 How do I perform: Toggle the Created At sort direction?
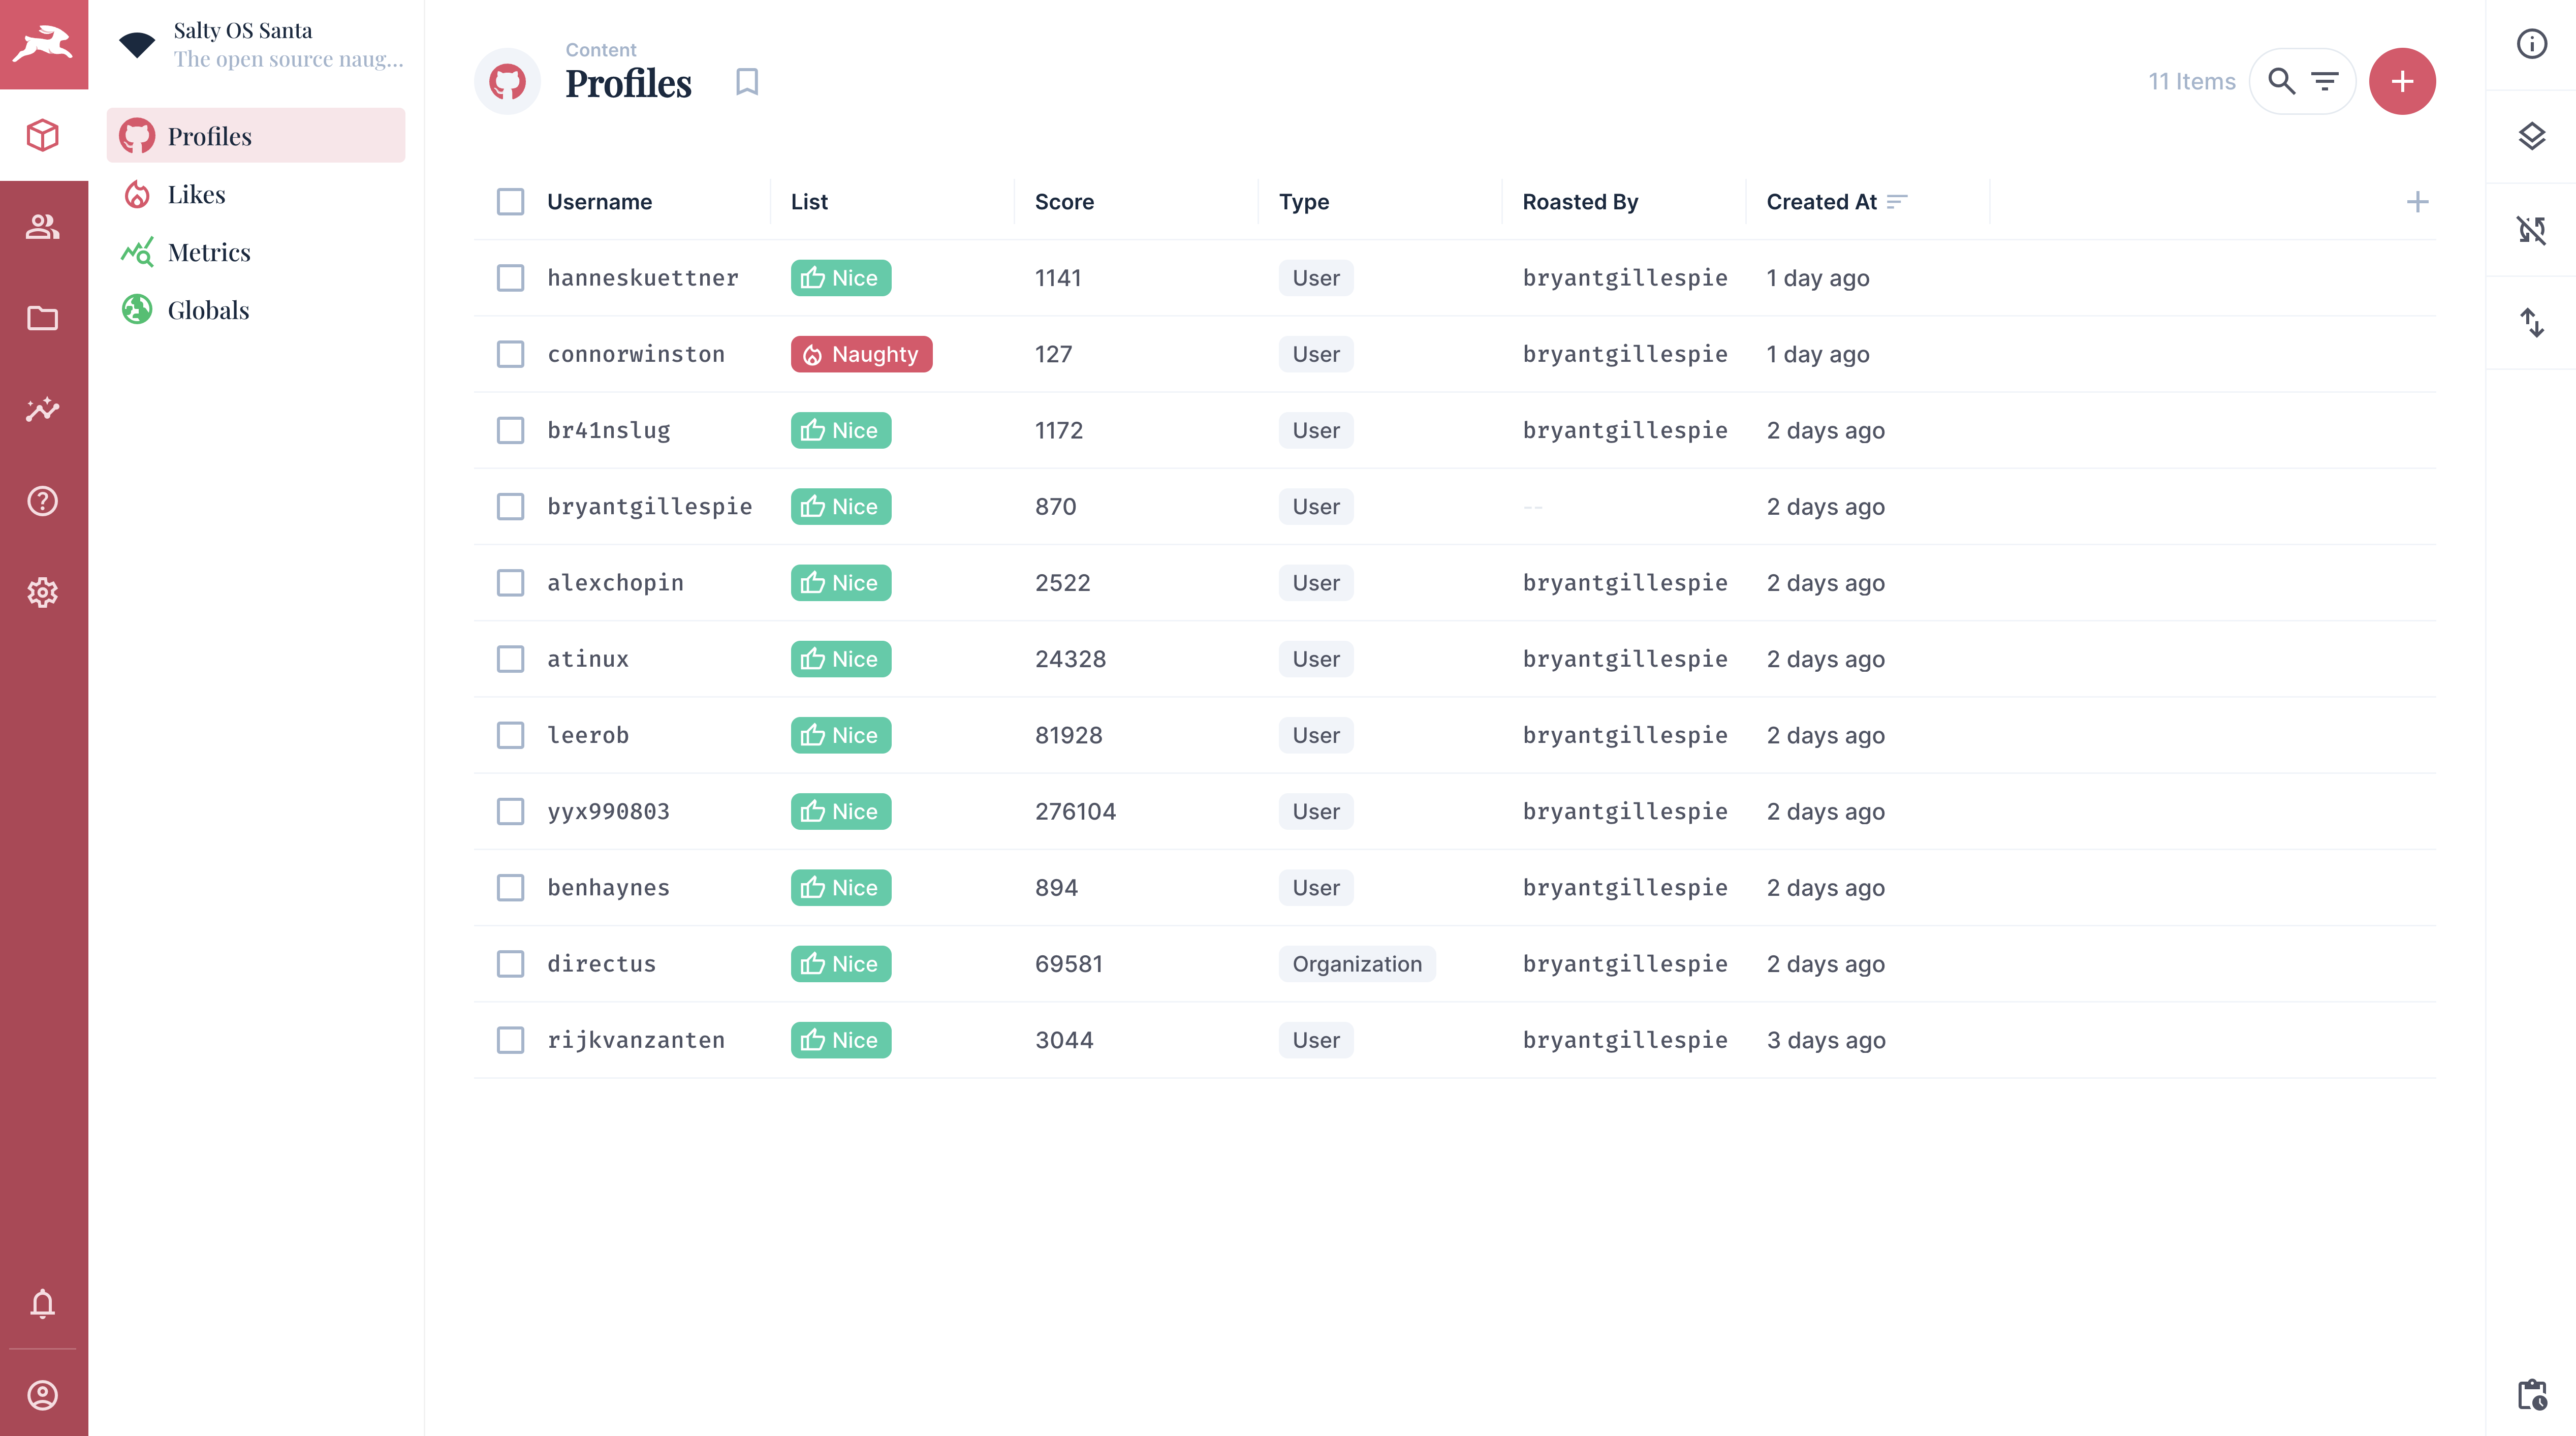(x=1897, y=202)
